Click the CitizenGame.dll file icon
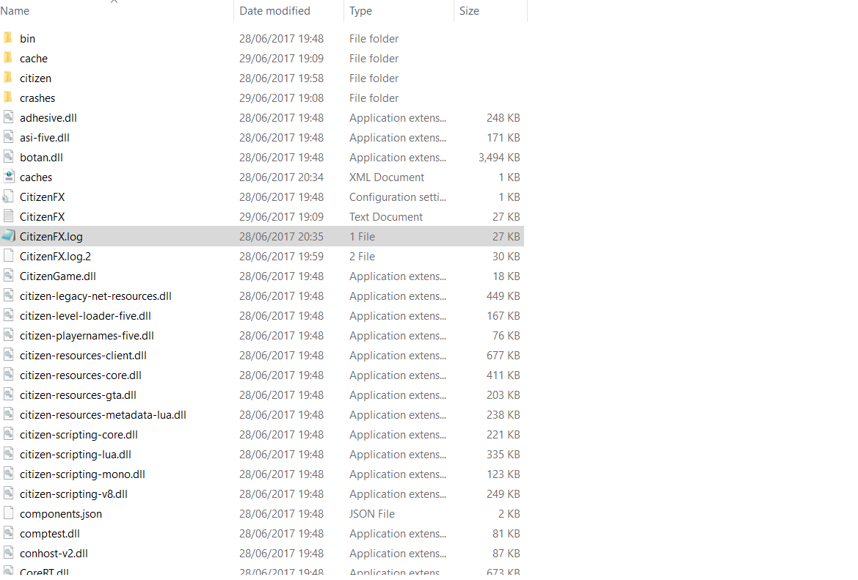Viewport: 858px width, 580px height. pos(8,275)
